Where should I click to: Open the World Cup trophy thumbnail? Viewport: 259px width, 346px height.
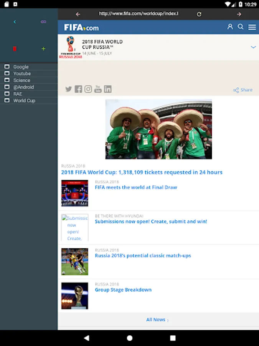[75, 296]
